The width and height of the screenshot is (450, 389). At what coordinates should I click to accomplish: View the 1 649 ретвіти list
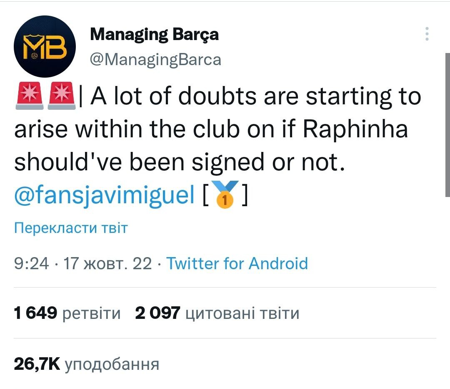[x=67, y=313]
